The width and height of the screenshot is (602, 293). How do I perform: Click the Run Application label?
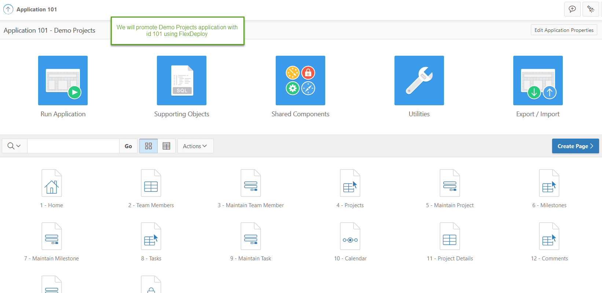pyautogui.click(x=63, y=114)
